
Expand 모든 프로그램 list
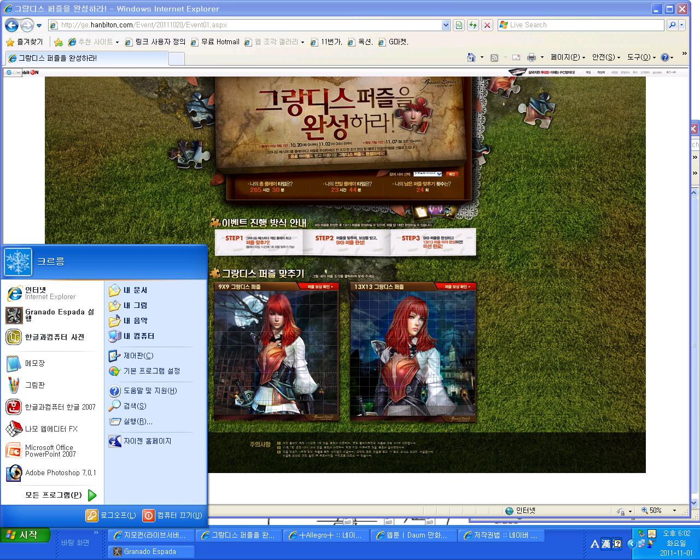[x=61, y=495]
